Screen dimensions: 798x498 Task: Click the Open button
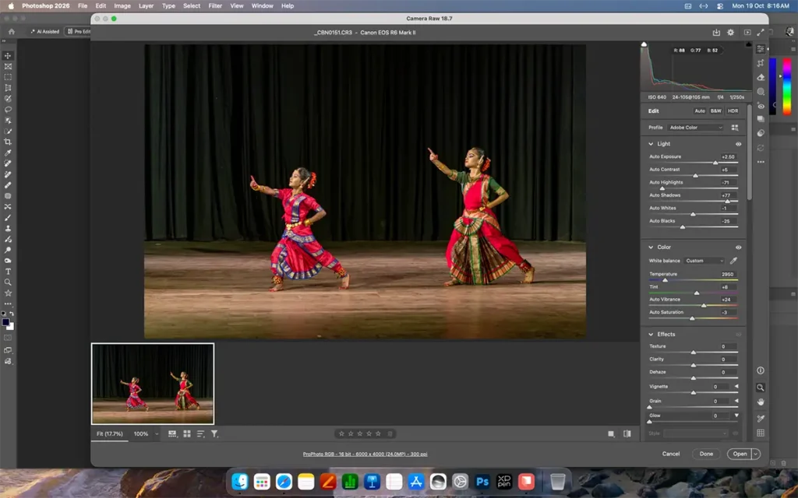click(x=740, y=454)
